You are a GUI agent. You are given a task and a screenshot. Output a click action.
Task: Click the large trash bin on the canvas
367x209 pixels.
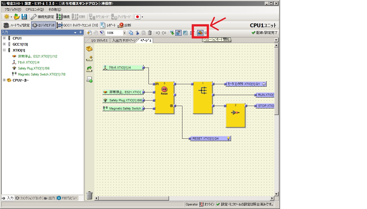(89, 195)
